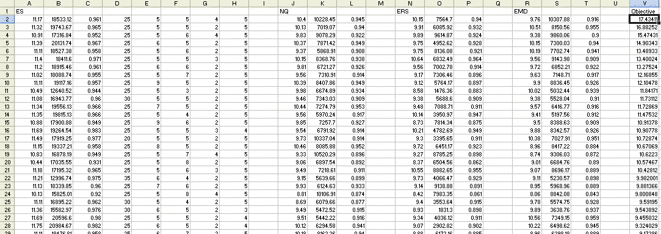Select cell containing 20984.67

click(58, 225)
